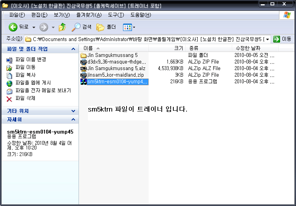The width and height of the screenshot is (296, 206).
Task: Click the grey forward arrow button
Action: (x=44, y=27)
